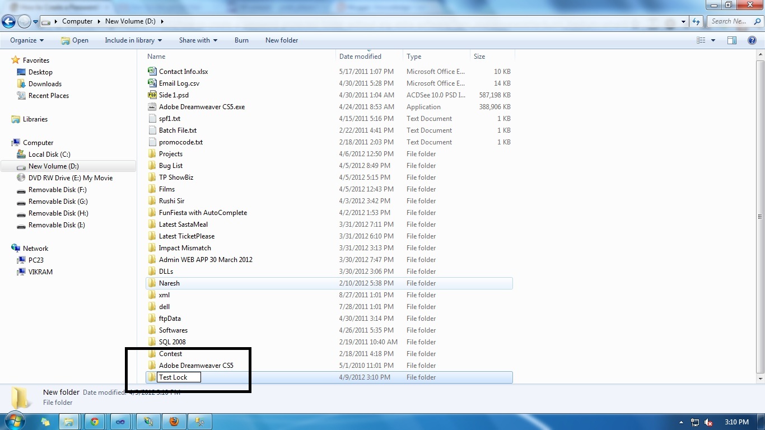Open the Organize dropdown menu
The image size is (765, 430).
click(26, 40)
